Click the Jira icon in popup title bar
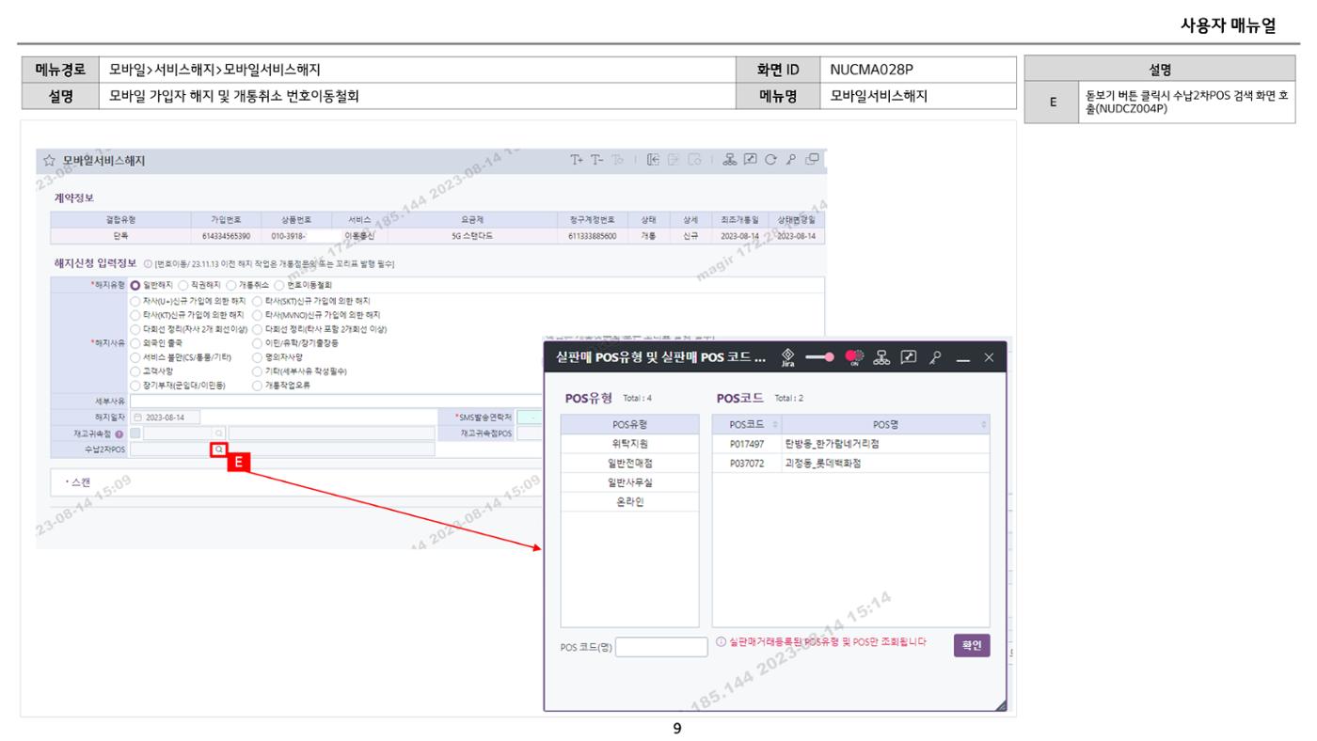The image size is (1317, 741). point(788,356)
